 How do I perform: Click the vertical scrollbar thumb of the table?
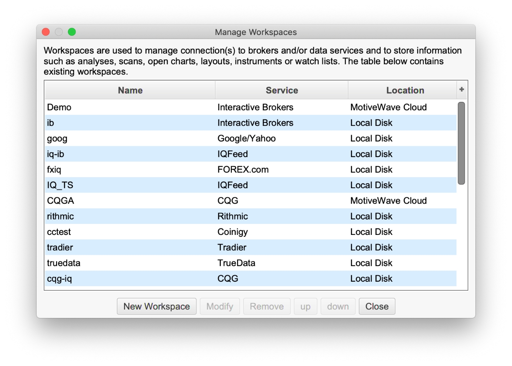(461, 143)
